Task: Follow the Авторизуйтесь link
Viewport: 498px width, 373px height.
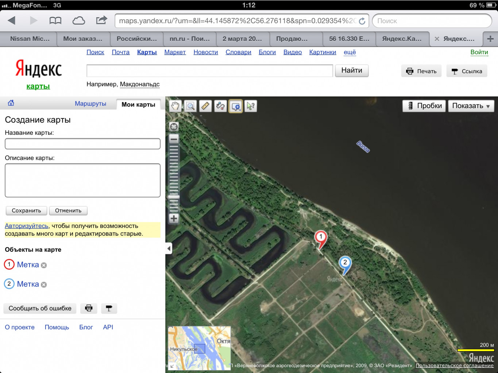Action: point(26,226)
